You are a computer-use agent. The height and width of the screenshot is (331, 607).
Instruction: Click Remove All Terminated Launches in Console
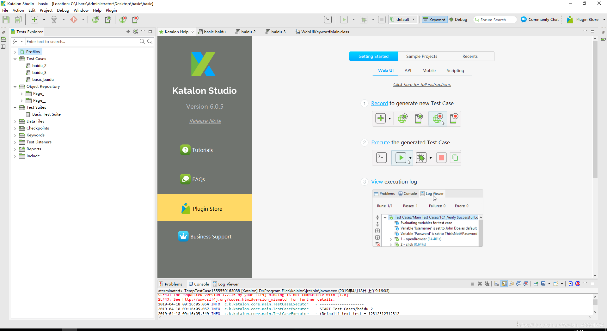point(487,284)
